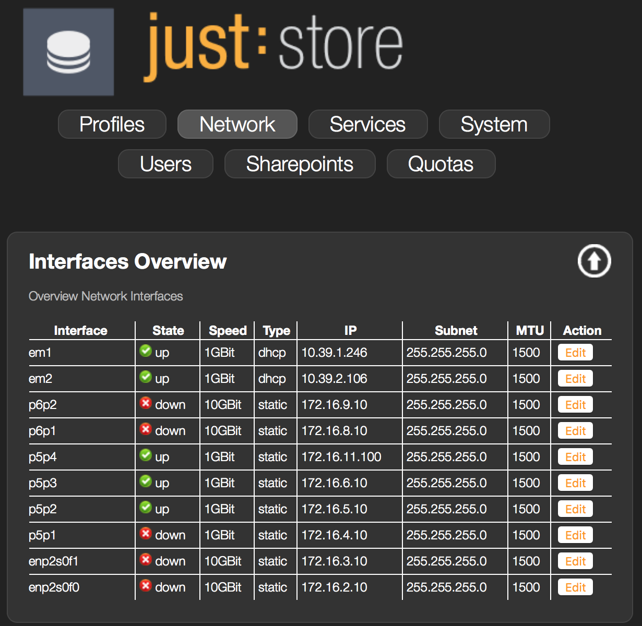Click IP address 172.16.9.10
Image resolution: width=642 pixels, height=626 pixels.
335,405
